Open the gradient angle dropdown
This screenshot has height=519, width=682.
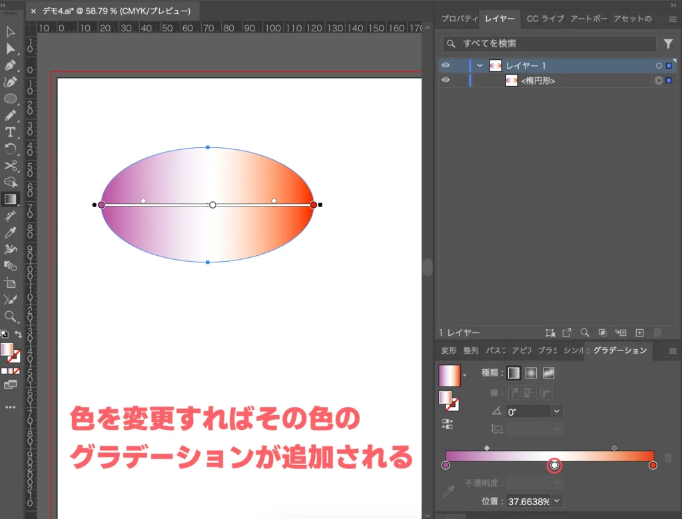tap(556, 411)
